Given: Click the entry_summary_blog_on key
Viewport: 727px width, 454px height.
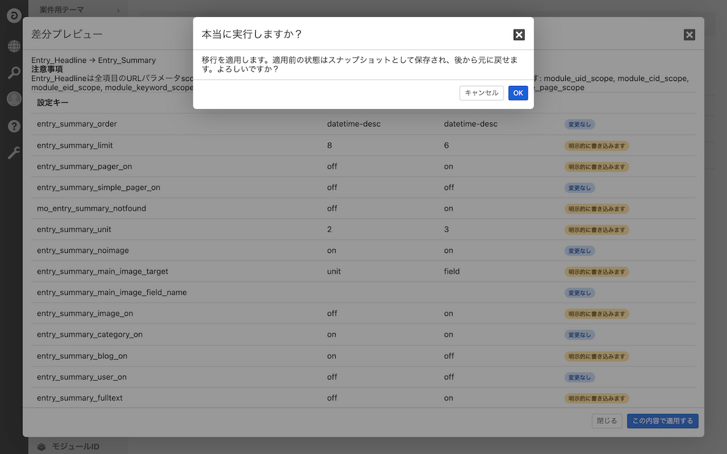Looking at the screenshot, I should point(82,356).
